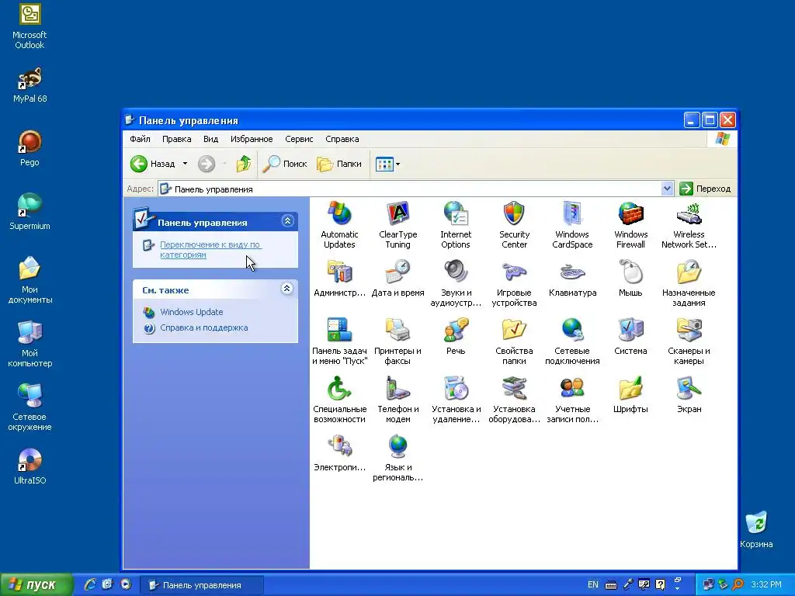This screenshot has width=795, height=596.
Task: Open the Назад history dropdown arrow
Action: pos(185,164)
